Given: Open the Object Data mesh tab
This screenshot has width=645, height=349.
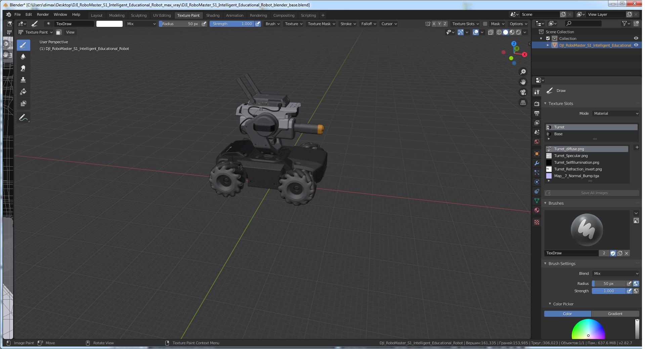Looking at the screenshot, I should (537, 201).
